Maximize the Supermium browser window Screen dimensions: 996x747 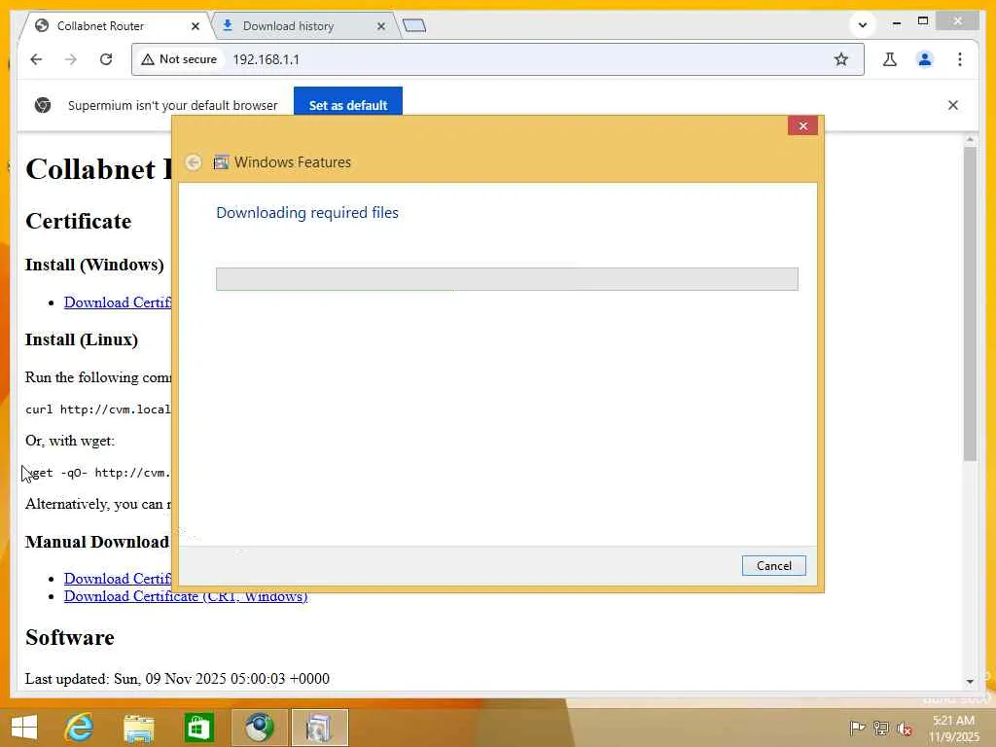pos(923,21)
